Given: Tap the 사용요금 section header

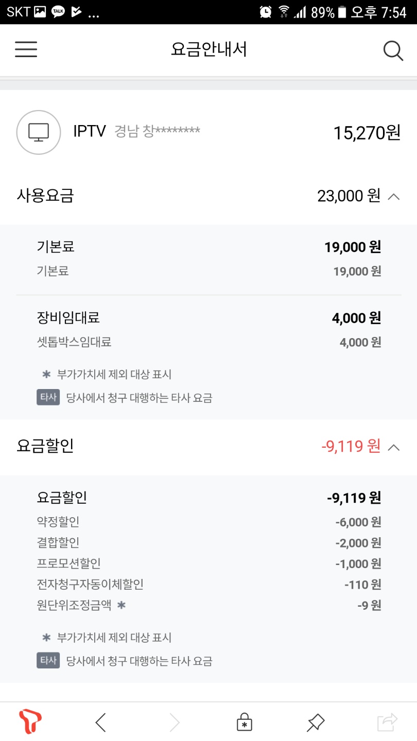Looking at the screenshot, I should tap(45, 196).
